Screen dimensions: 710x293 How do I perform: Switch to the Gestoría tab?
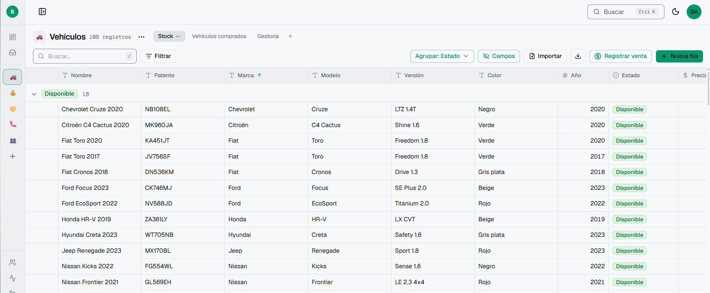pyautogui.click(x=268, y=36)
